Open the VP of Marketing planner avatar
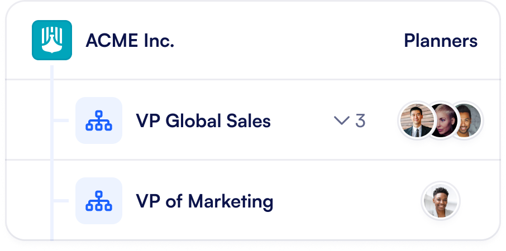506x251 pixels. click(441, 201)
